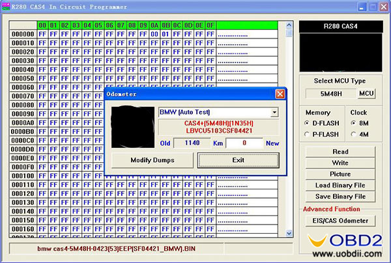The height and width of the screenshot is (263, 391).
Task: Click the Picture button
Action: pyautogui.click(x=340, y=174)
